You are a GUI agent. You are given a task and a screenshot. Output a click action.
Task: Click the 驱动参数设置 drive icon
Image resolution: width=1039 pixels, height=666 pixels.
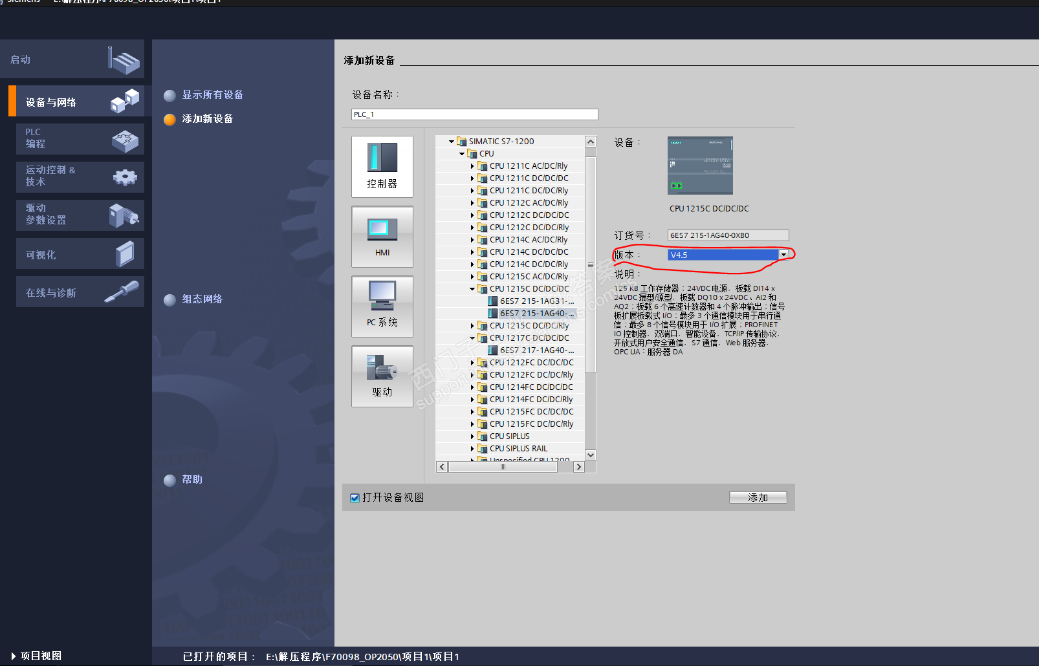point(124,215)
